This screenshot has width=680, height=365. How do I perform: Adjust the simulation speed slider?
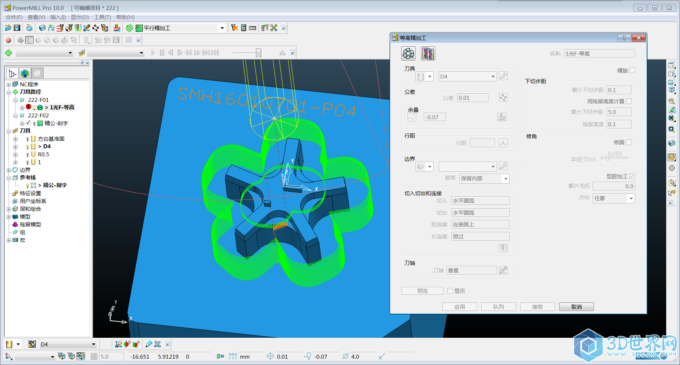(259, 53)
